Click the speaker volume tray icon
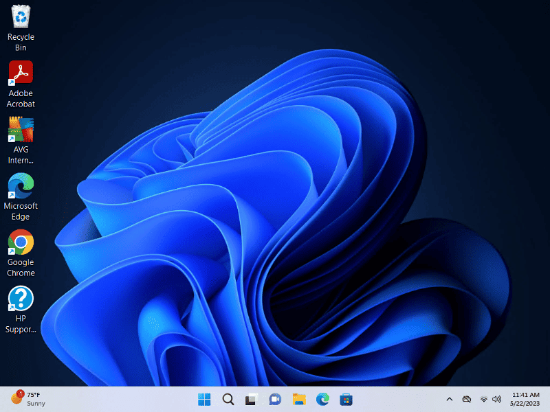This screenshot has height=412, width=550. pyautogui.click(x=496, y=399)
